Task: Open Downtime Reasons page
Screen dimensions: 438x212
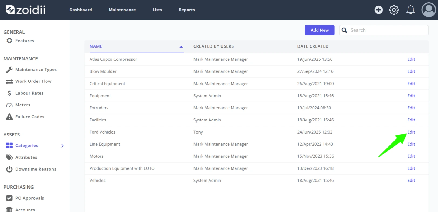Action: click(x=36, y=169)
